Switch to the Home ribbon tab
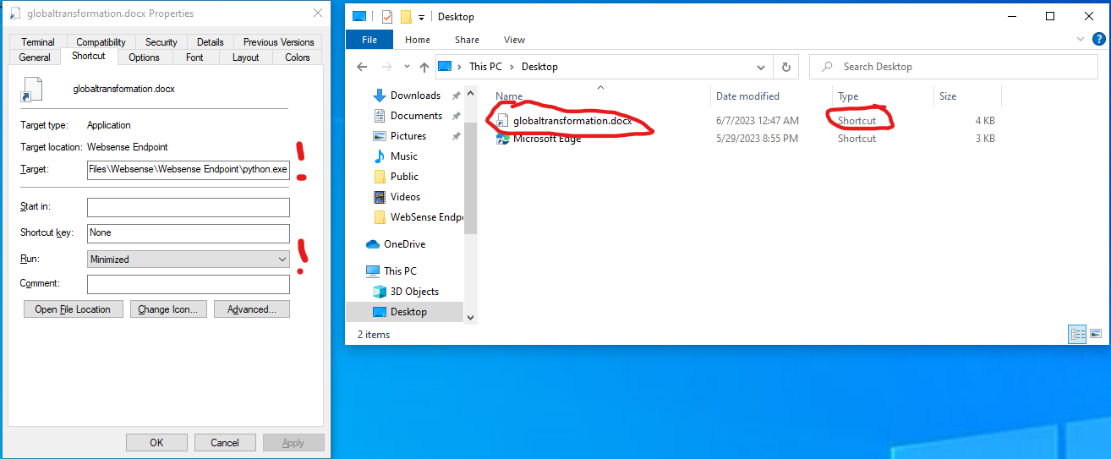This screenshot has width=1111, height=459. (418, 40)
